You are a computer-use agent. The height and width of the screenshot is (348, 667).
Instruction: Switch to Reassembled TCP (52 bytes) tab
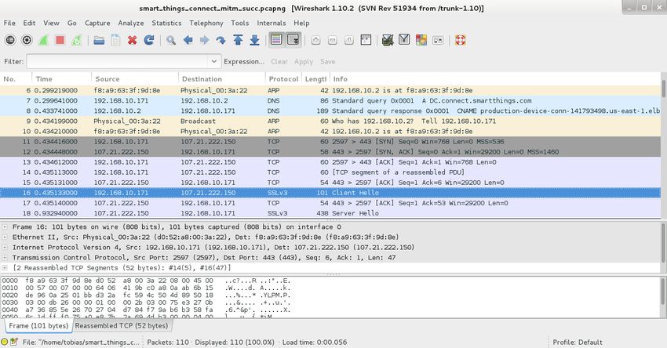121,326
